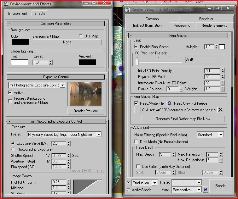Open the Render Elements tab
238x199 pixels.
[214, 25]
